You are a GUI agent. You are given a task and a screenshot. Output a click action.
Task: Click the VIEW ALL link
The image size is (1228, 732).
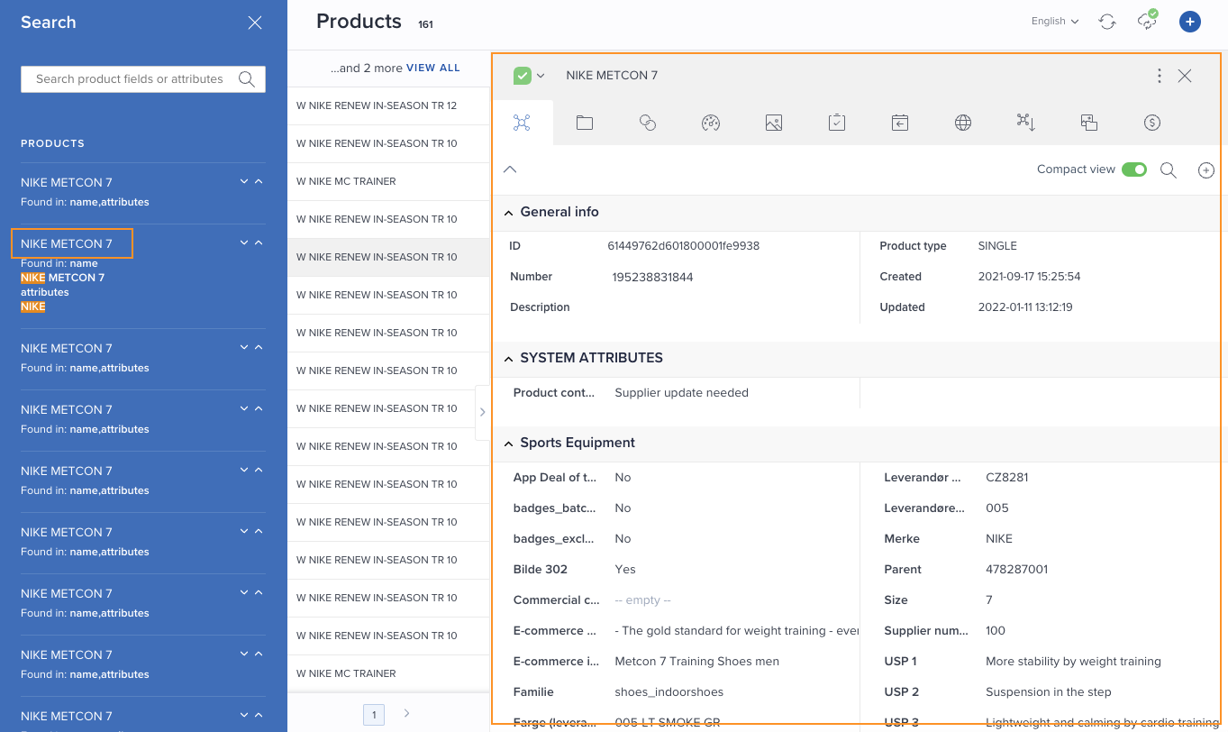click(x=433, y=68)
